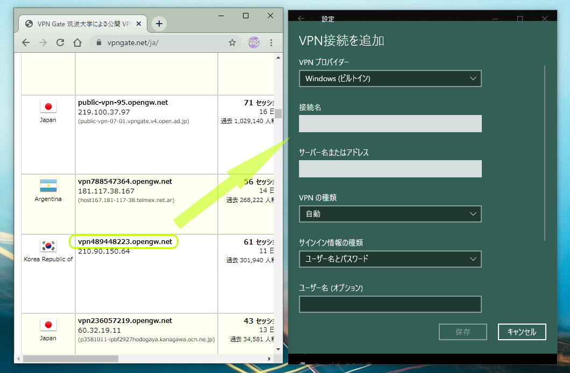The width and height of the screenshot is (570, 373).
Task: Select hostname vpn236057219.opengw.net
Action: click(x=125, y=321)
